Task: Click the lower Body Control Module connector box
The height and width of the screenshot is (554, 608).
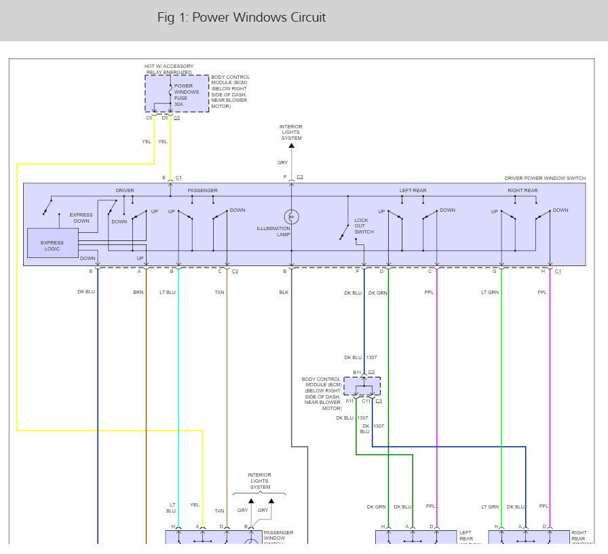Action: click(362, 386)
